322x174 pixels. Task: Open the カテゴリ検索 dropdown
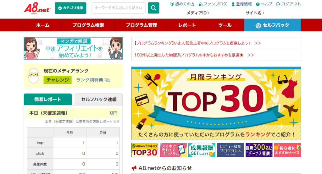pos(70,8)
